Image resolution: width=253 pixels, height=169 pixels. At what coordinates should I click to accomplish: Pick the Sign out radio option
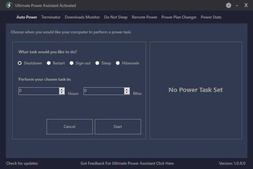tap(72, 63)
